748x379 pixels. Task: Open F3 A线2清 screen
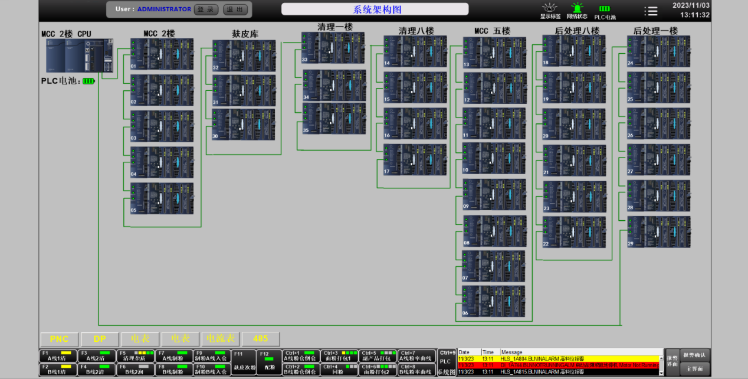97,355
